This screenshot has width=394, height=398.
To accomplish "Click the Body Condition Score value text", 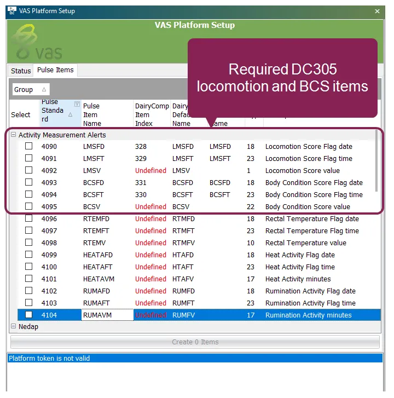I will coord(308,206).
